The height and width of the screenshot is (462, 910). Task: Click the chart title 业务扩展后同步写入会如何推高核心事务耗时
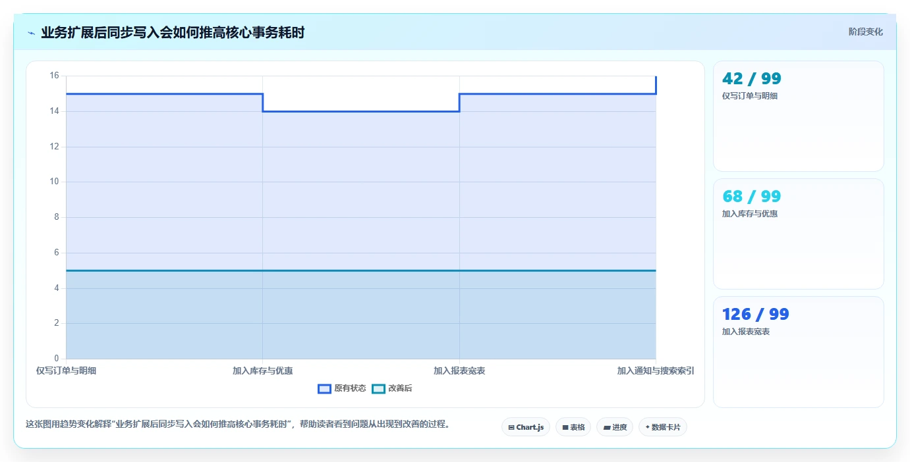[173, 32]
